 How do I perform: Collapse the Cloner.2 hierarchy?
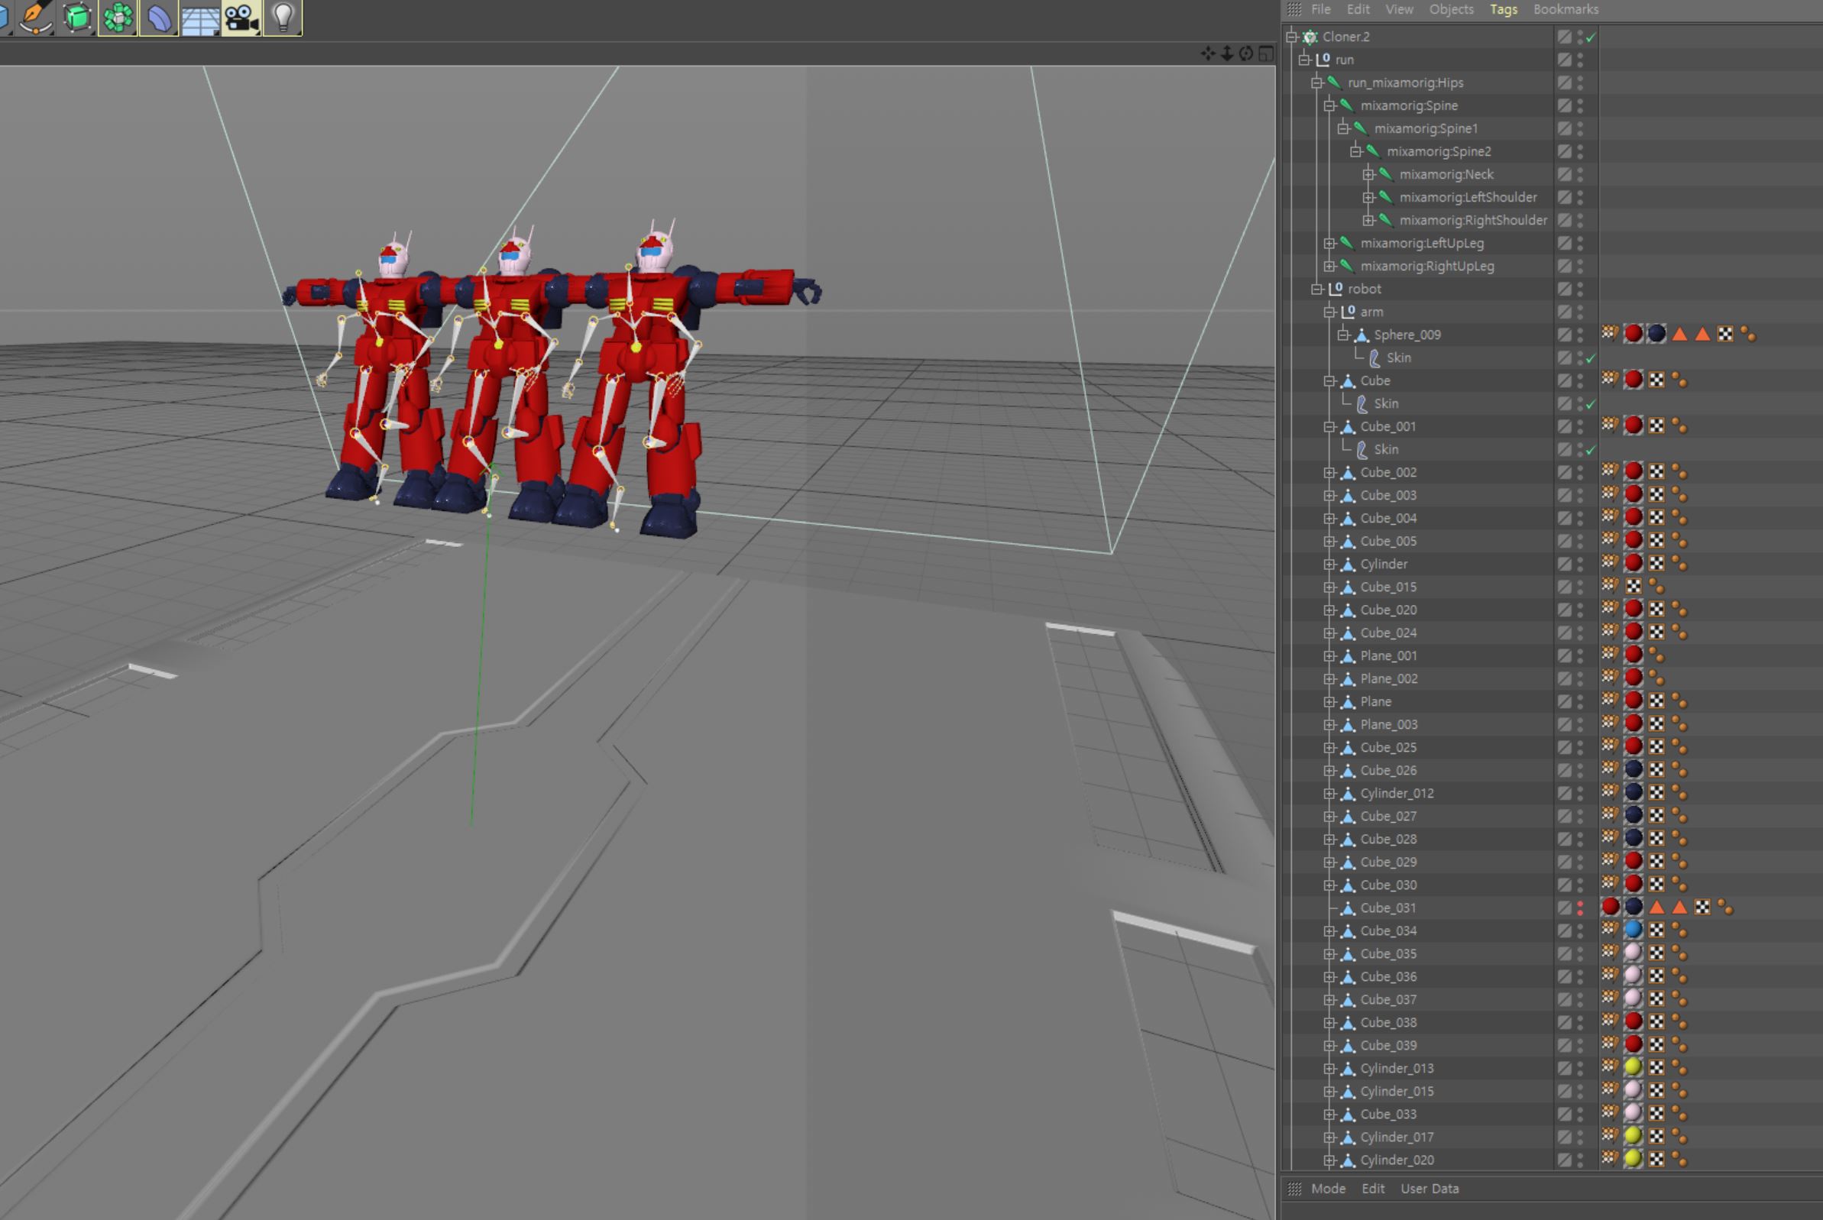point(1292,37)
